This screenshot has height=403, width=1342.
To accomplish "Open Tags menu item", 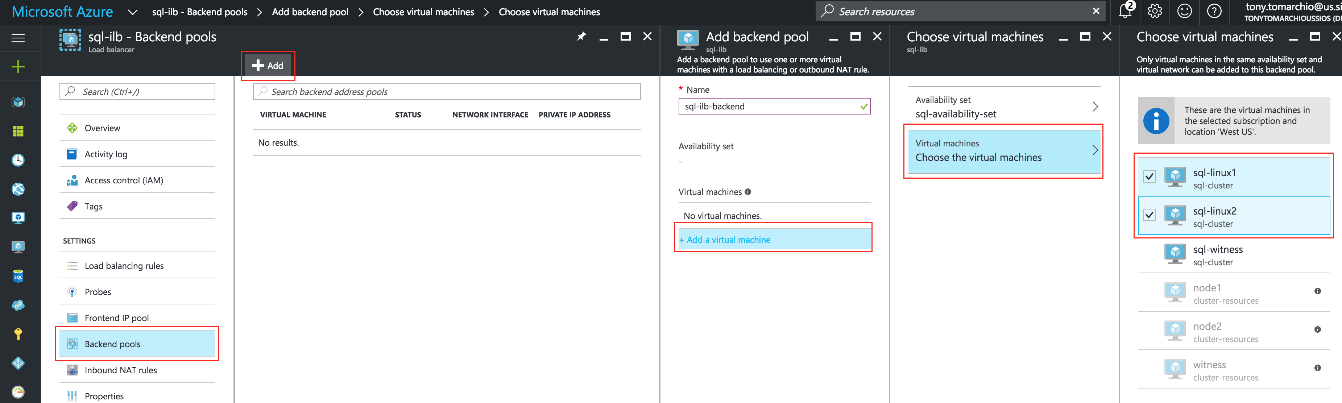I will click(137, 206).
